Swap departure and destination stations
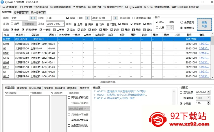214x132 pixels. tap(33, 18)
